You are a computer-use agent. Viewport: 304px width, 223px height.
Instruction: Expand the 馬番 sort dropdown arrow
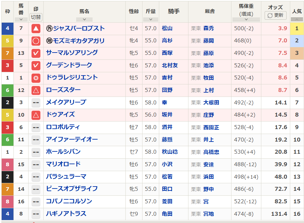(x=21, y=19)
